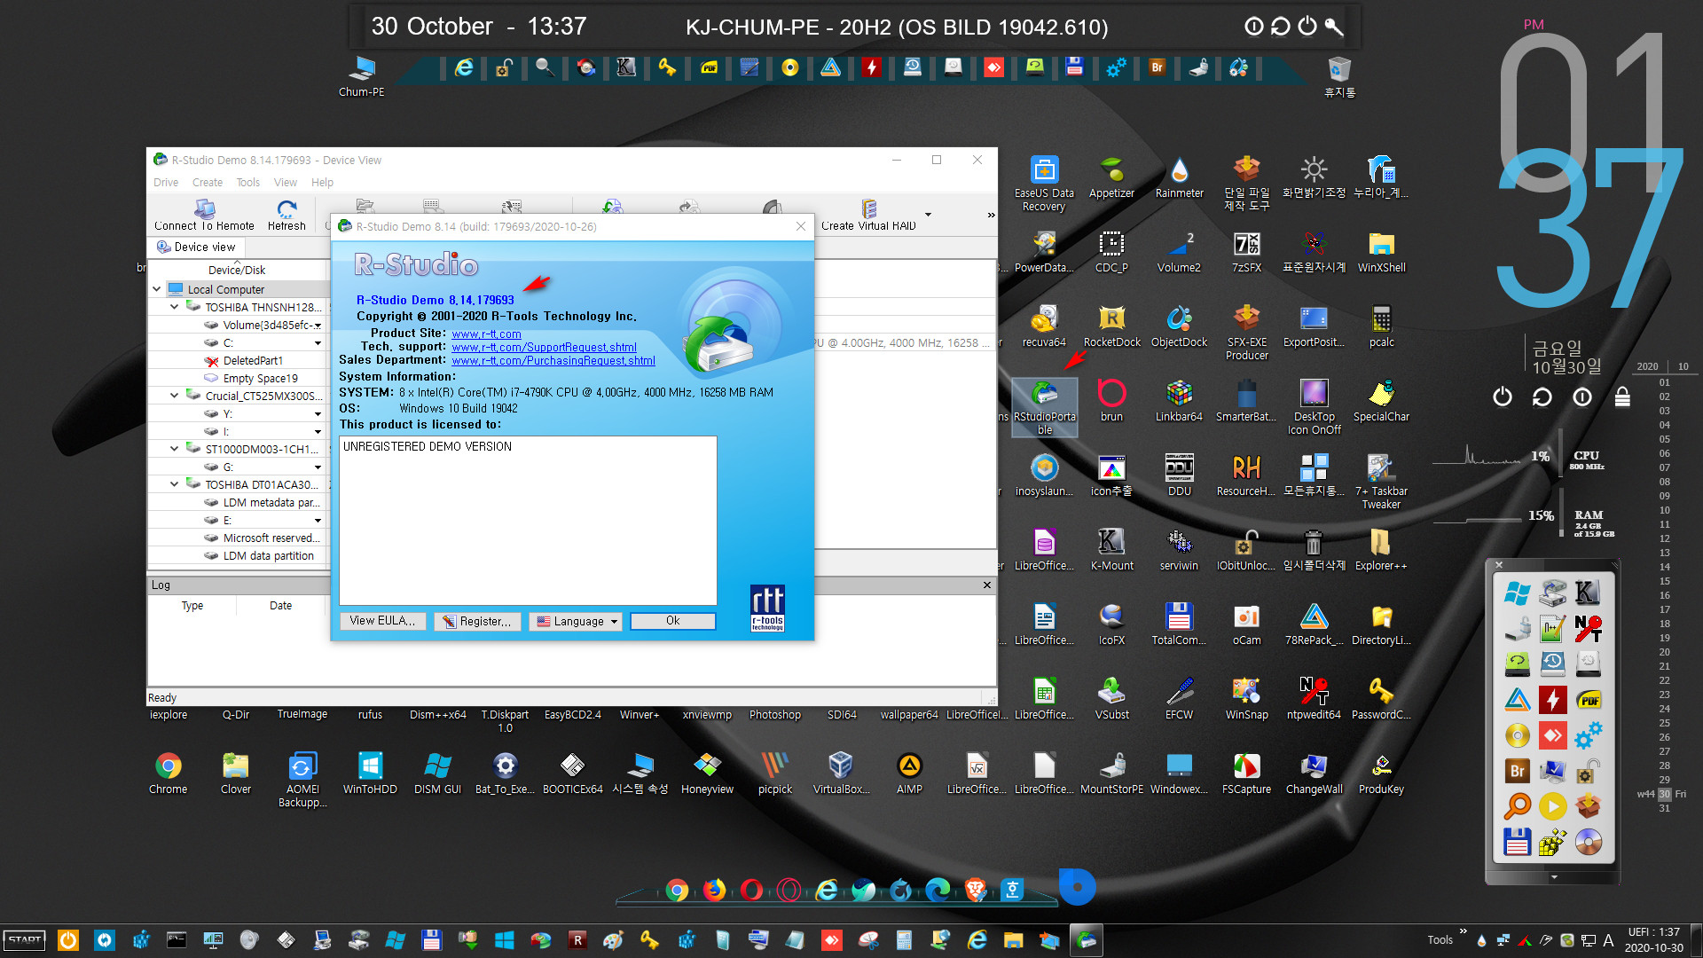This screenshot has height=958, width=1703.
Task: Select RStudioPortable desktop icon
Action: [1044, 407]
